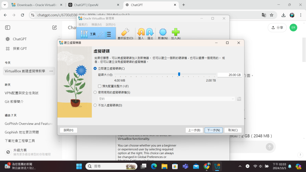This screenshot has width=306, height=172.
Task: Click the pin icon in Tools
Action: pos(100,34)
